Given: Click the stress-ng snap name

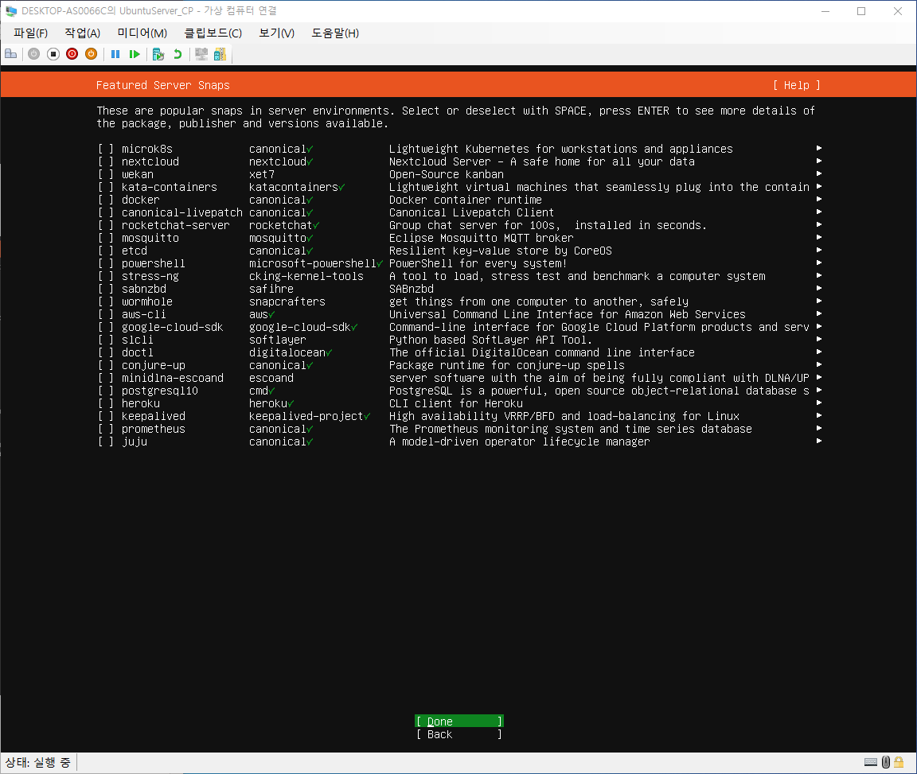Looking at the screenshot, I should click(x=150, y=277).
